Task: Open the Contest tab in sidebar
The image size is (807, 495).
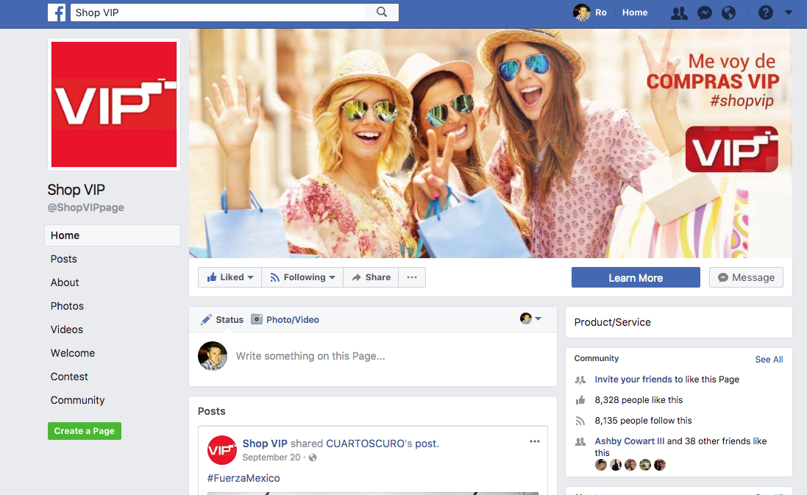Action: click(69, 377)
